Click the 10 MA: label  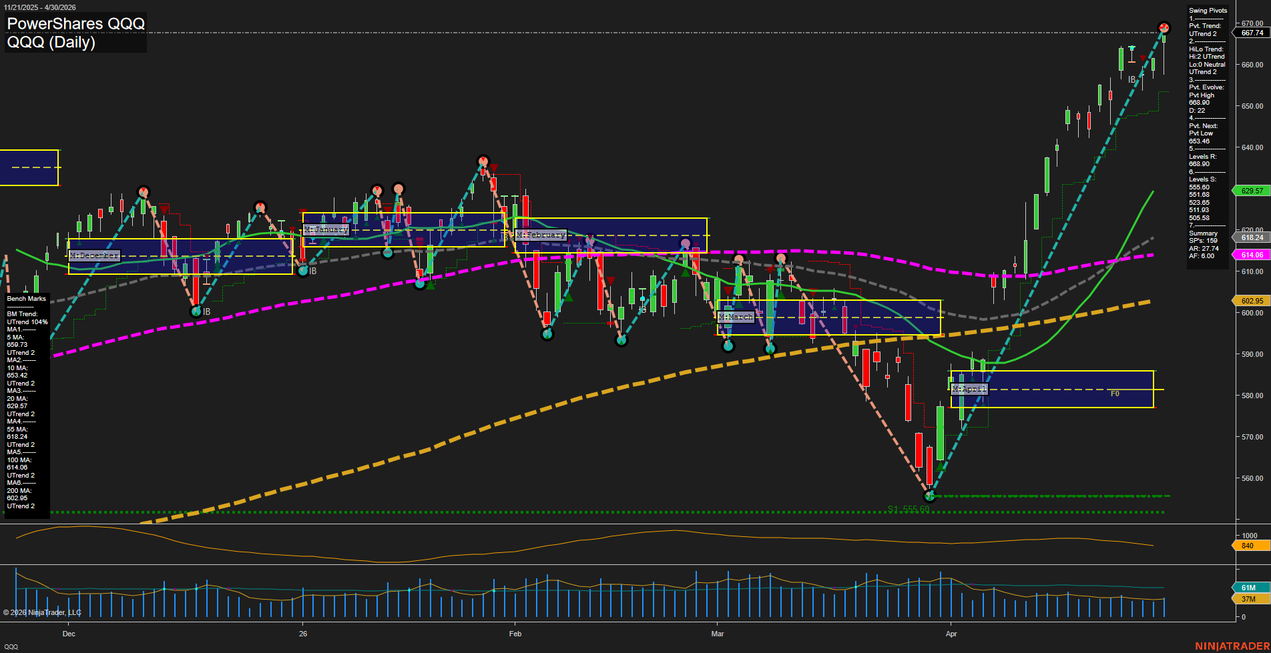click(17, 368)
